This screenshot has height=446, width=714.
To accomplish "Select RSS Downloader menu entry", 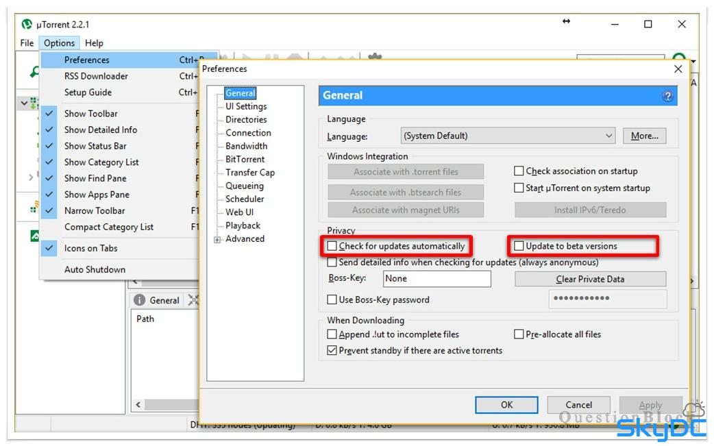I will click(121, 77).
